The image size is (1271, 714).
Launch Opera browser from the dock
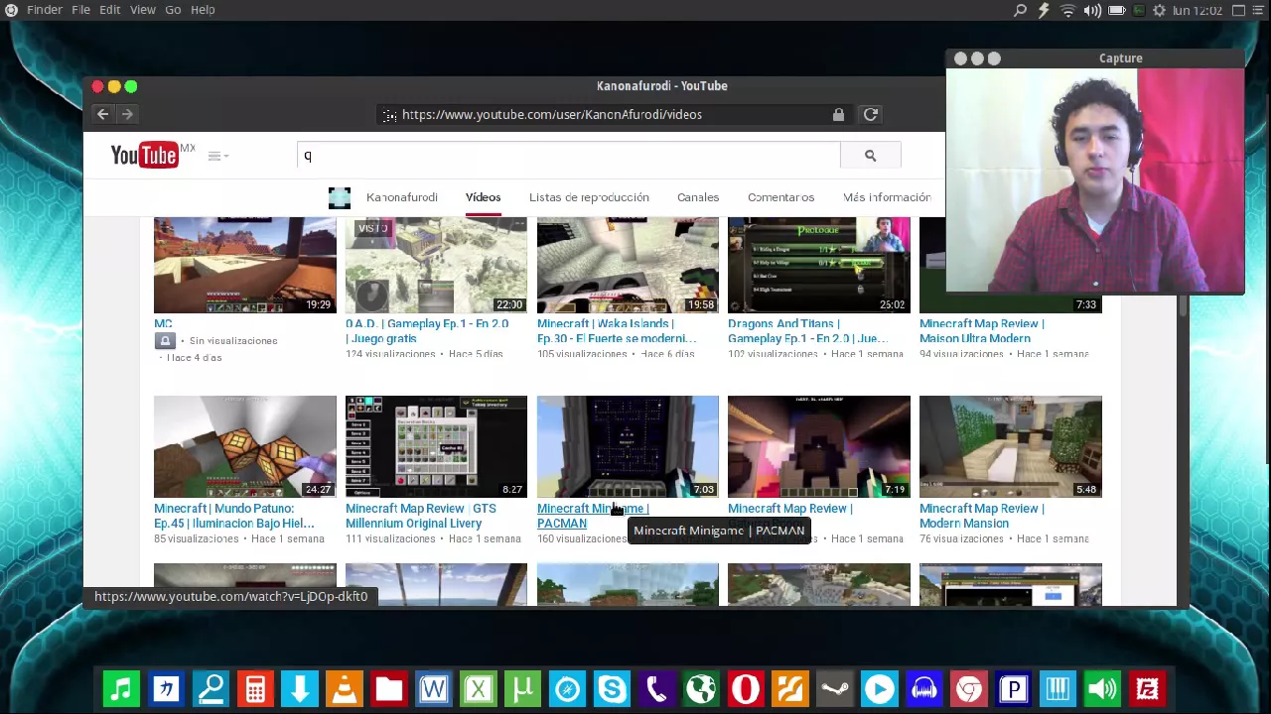click(x=746, y=688)
